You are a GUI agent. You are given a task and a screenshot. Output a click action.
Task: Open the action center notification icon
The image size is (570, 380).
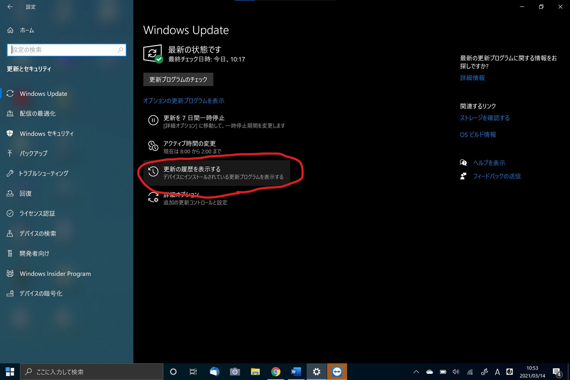(557, 372)
